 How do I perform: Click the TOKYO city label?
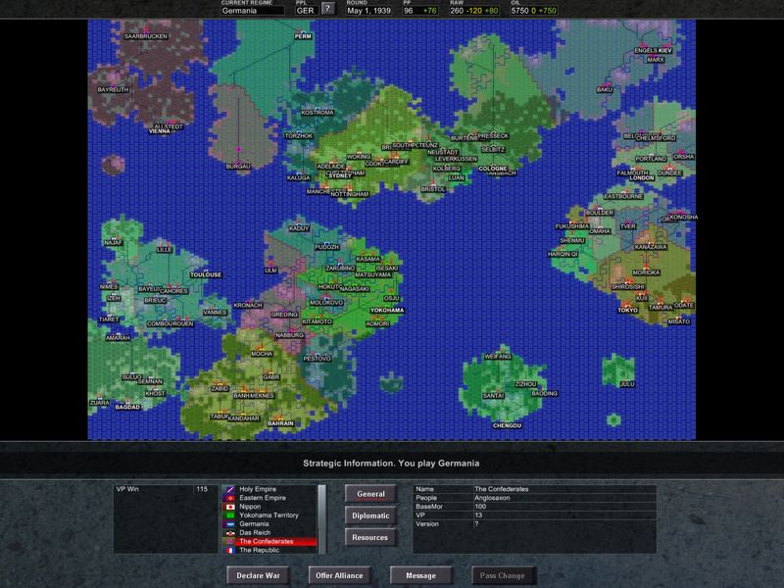click(x=628, y=311)
